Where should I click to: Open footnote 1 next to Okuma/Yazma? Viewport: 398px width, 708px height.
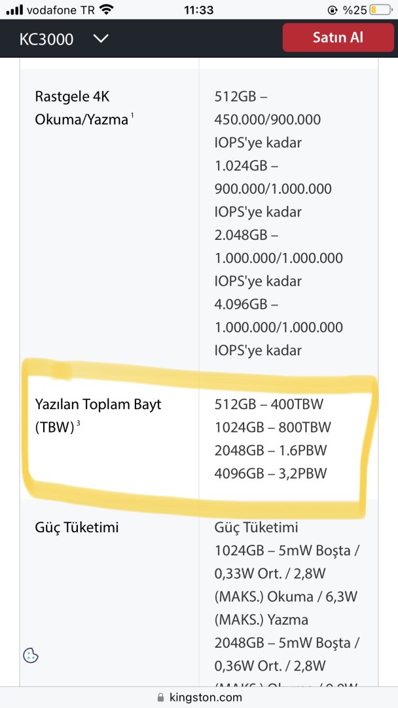[x=132, y=116]
